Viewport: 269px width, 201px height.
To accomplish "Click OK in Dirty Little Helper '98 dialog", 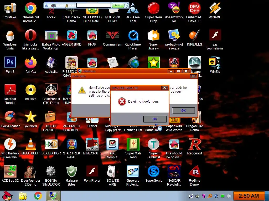I will pyautogui.click(x=155, y=119).
